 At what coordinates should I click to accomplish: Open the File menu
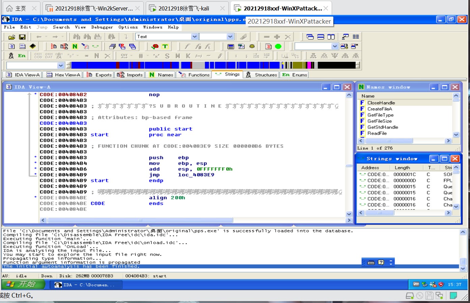tap(9, 27)
